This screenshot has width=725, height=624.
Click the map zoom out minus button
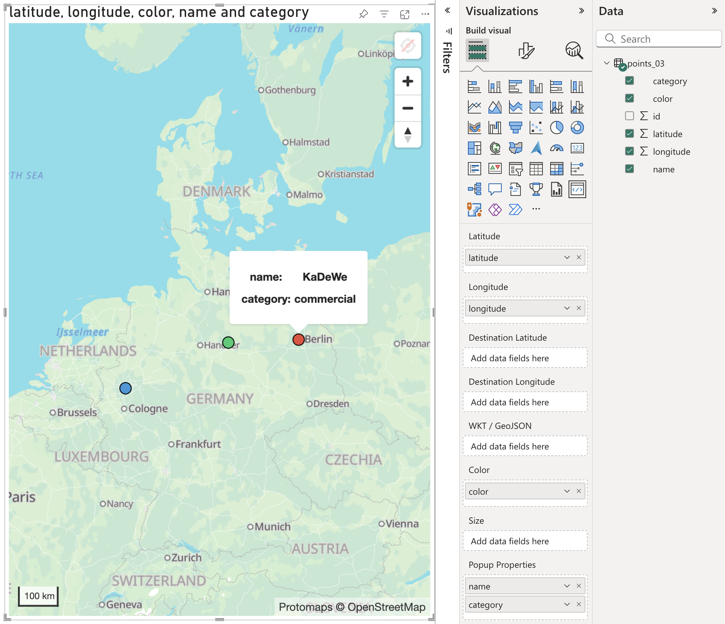tap(407, 108)
